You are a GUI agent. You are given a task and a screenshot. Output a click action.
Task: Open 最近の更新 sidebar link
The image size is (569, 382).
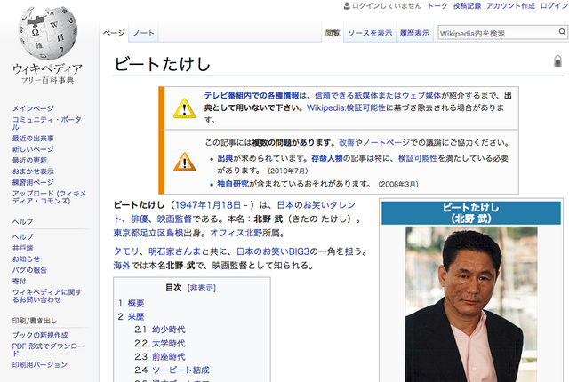pyautogui.click(x=29, y=160)
